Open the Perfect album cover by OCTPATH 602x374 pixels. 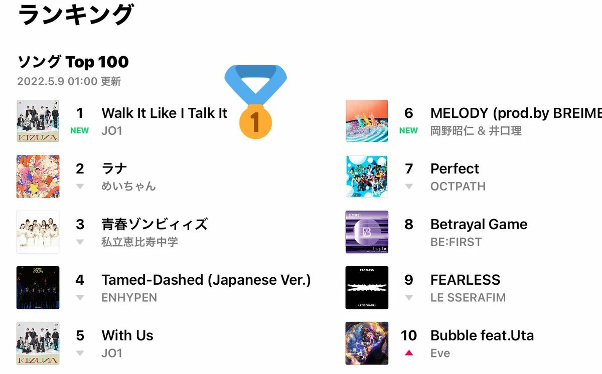tap(367, 176)
